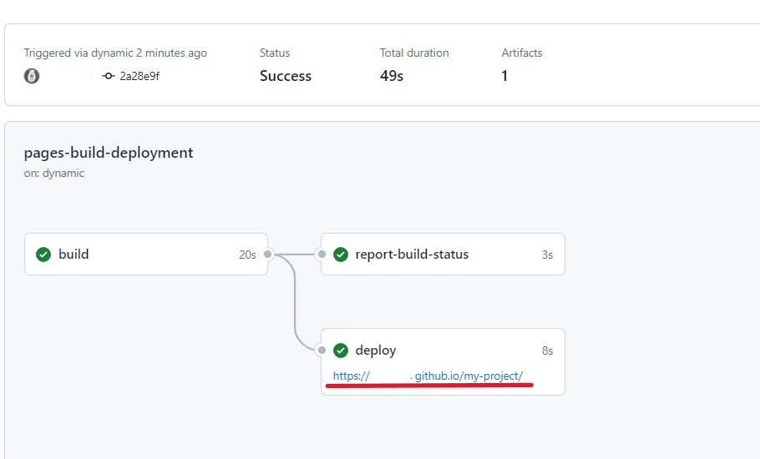This screenshot has width=760, height=459.
Task: Open the build job details
Action: tap(73, 255)
